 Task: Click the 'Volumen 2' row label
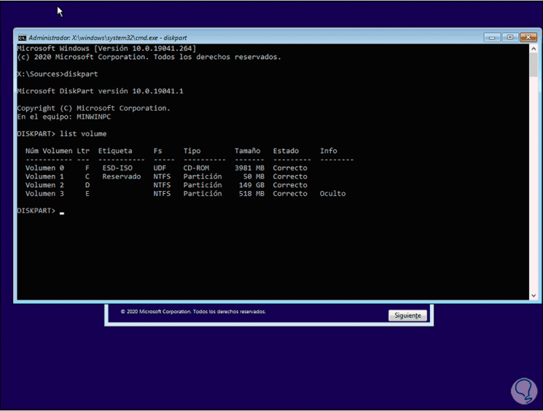[x=44, y=185]
